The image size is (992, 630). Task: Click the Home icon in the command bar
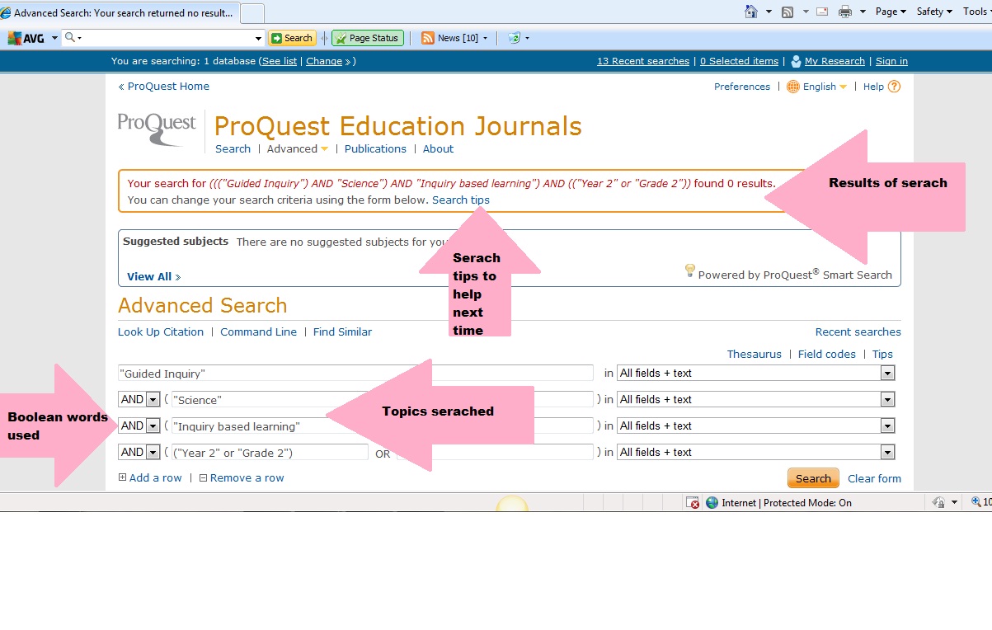click(x=750, y=12)
